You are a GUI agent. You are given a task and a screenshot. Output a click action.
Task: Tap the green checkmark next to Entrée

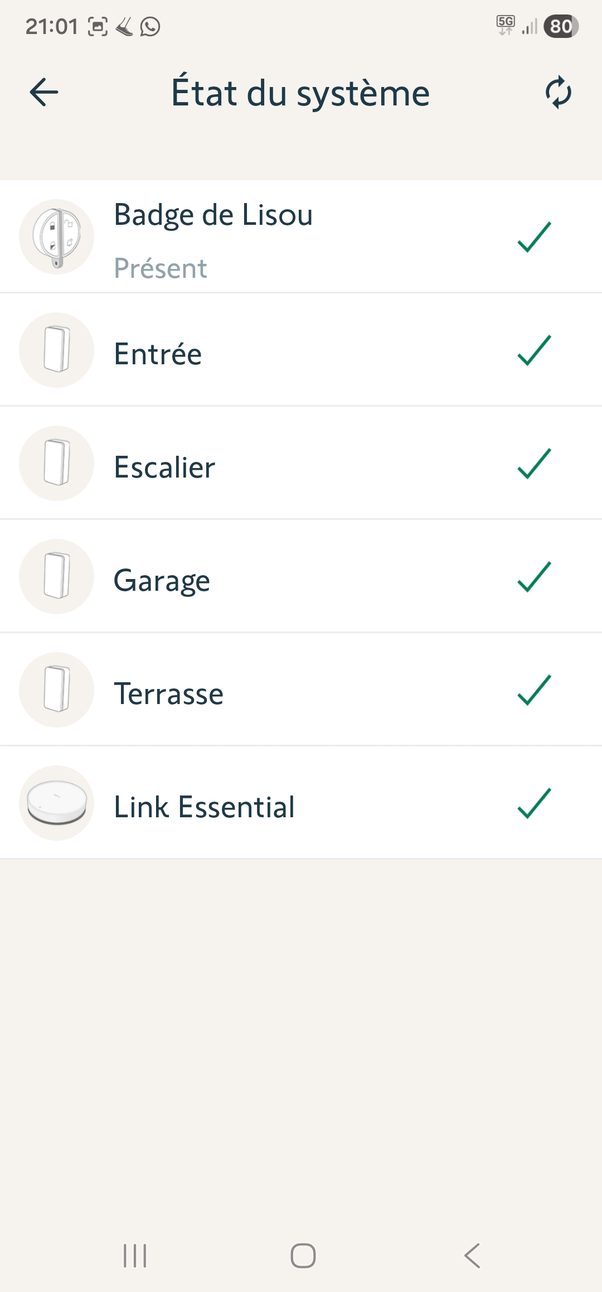pos(534,350)
